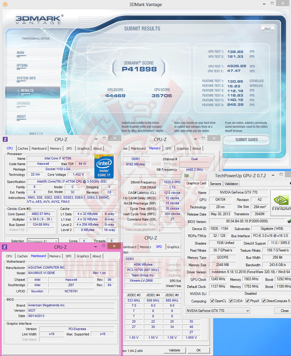Click the GPU Clock value 1240 MHz
291x356 pixels.
(x=218, y=279)
